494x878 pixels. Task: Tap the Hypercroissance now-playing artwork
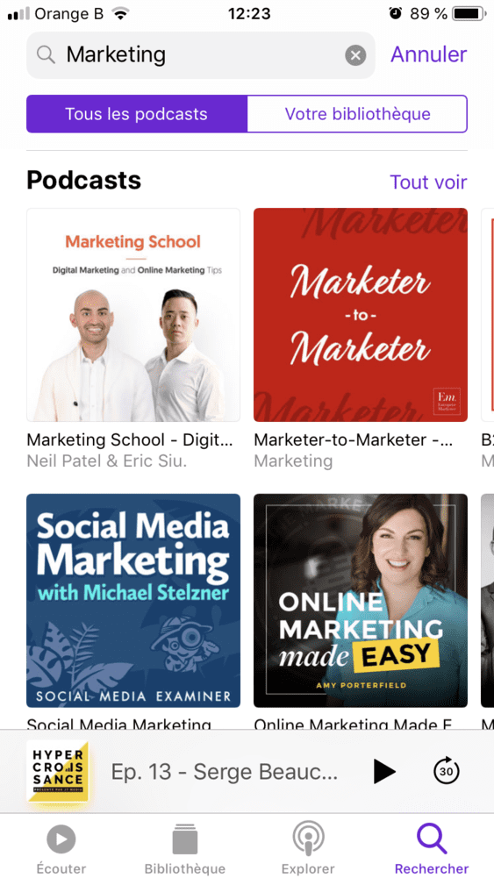coord(57,772)
